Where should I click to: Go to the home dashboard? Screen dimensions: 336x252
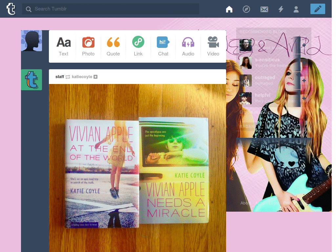(229, 9)
